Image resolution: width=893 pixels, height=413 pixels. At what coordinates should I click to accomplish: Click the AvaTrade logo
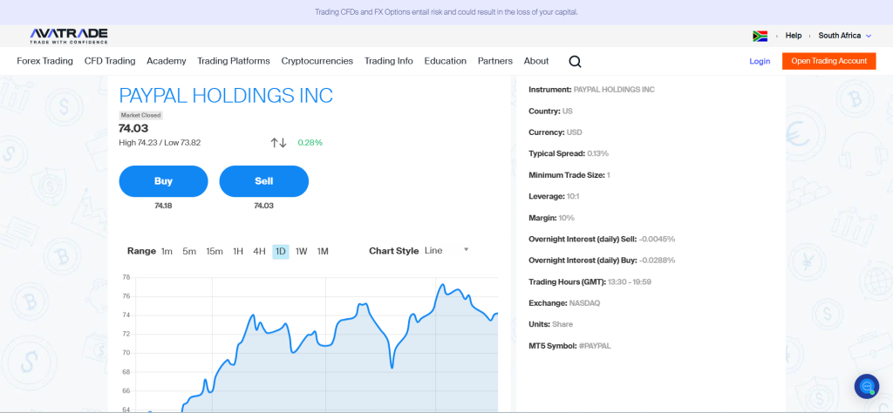(69, 36)
